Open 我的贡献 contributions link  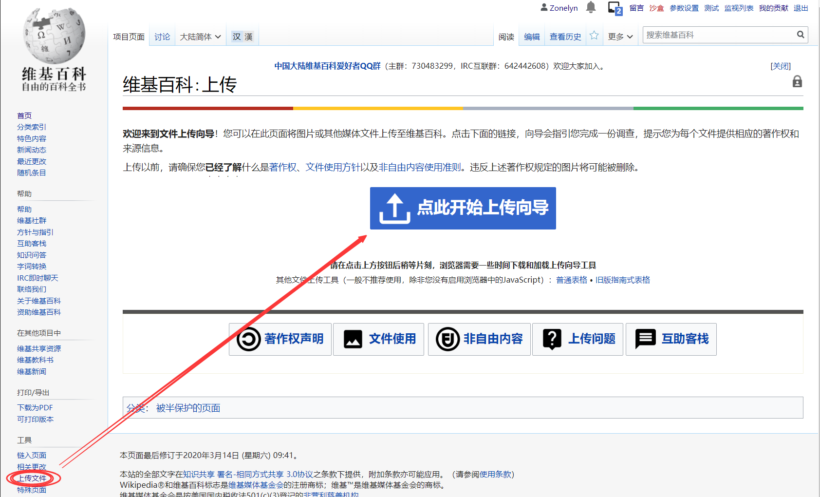click(773, 8)
